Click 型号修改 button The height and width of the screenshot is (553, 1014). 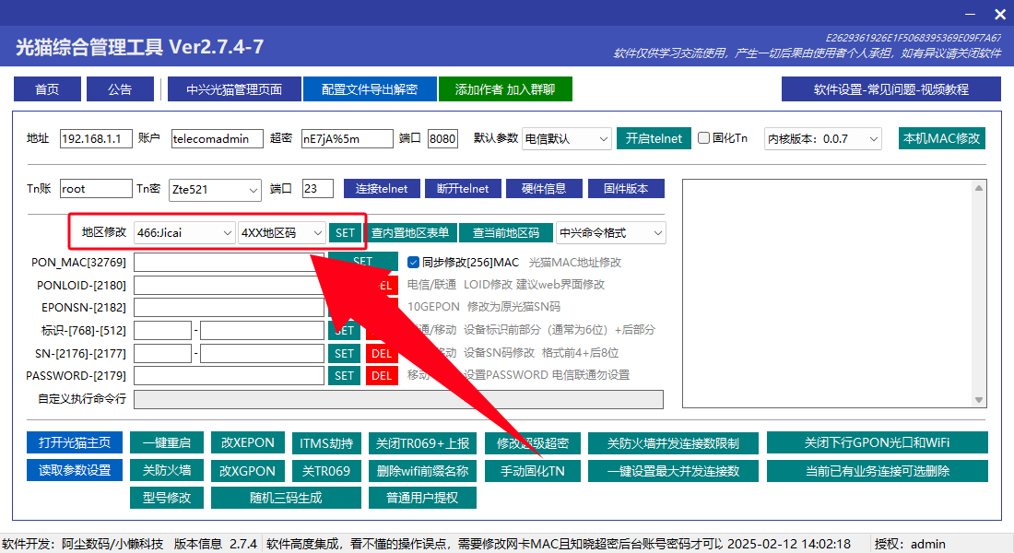167,498
